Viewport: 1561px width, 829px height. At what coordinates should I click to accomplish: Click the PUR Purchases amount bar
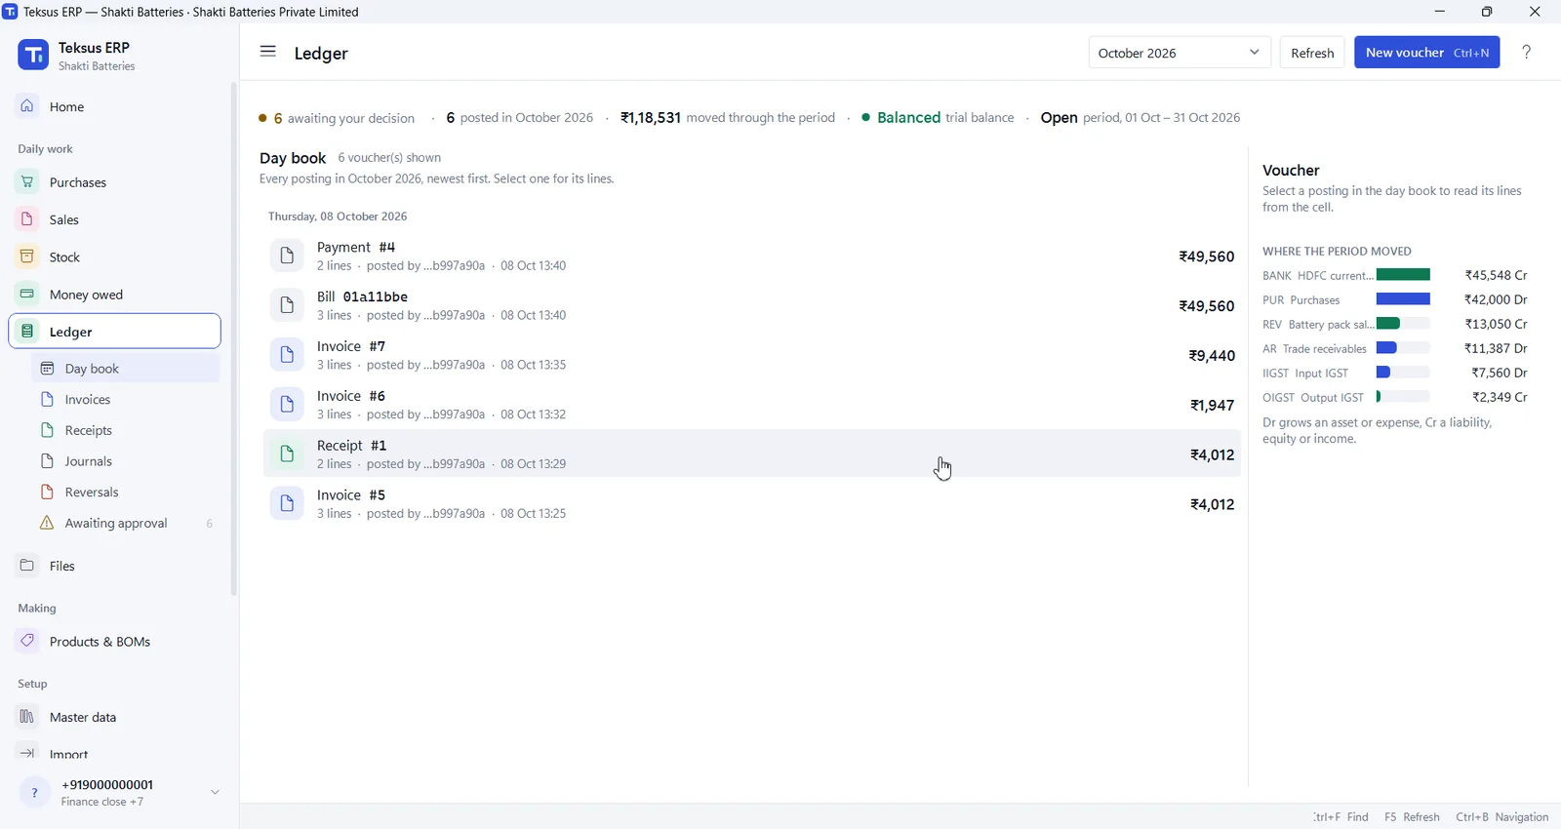tap(1403, 299)
